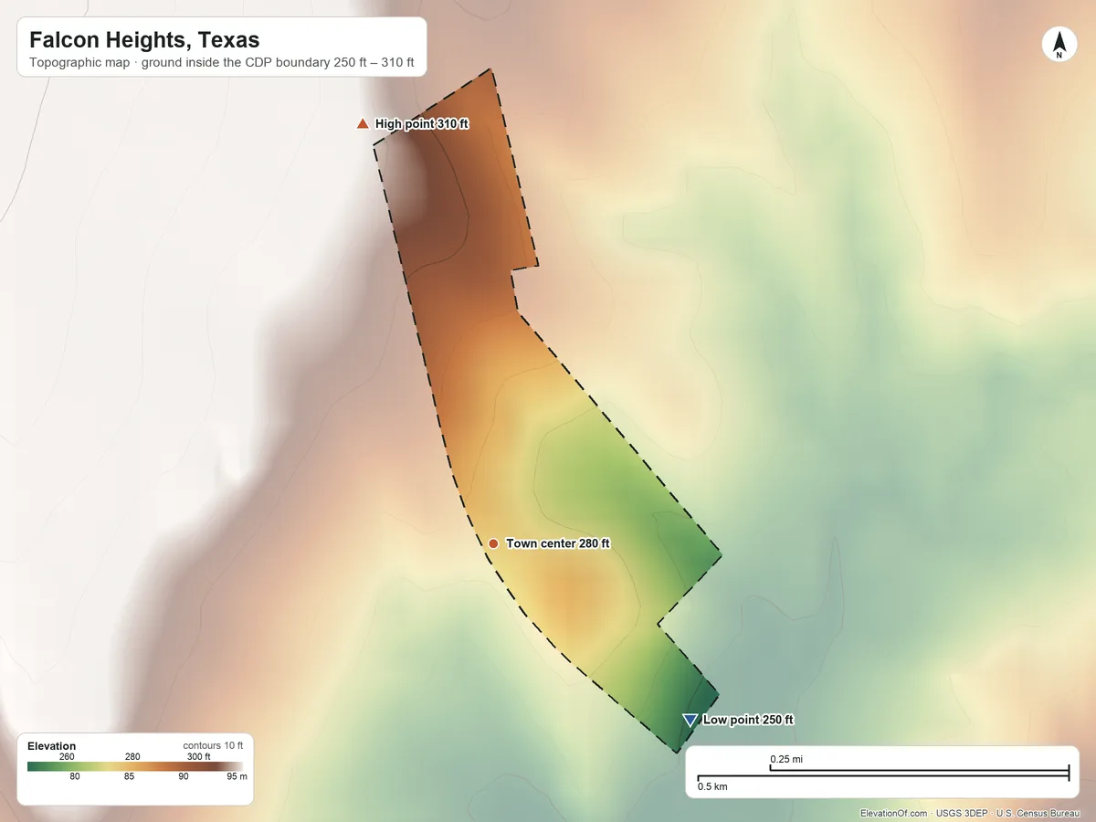Click the '95 m' legend tick label
Image resolution: width=1096 pixels, height=822 pixels.
click(237, 776)
